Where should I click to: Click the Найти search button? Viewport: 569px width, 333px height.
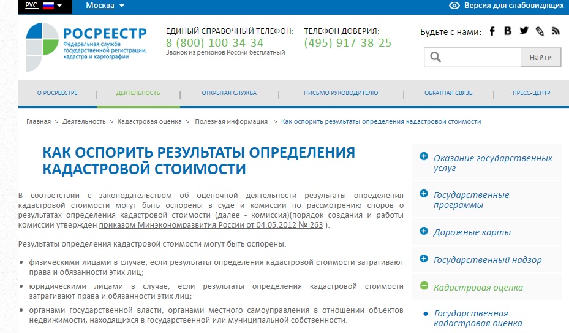[541, 57]
